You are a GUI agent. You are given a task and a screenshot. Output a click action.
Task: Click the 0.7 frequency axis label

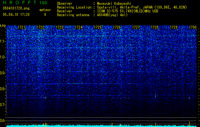(3, 105)
